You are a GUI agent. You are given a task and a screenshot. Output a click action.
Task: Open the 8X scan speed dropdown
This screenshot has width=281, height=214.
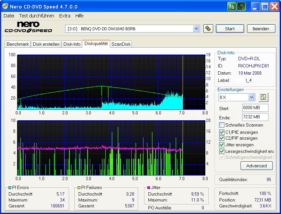[x=251, y=97]
